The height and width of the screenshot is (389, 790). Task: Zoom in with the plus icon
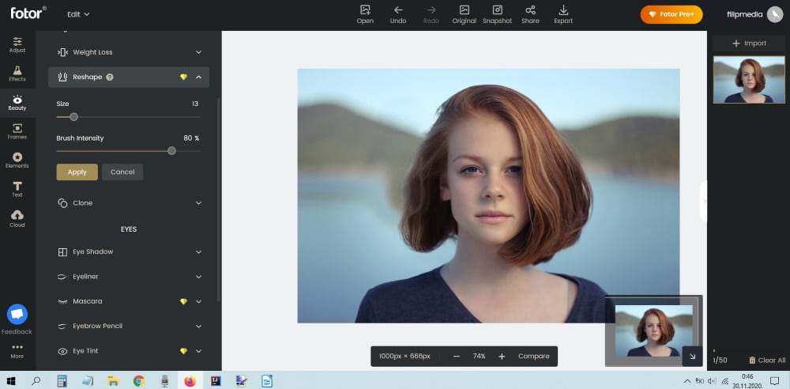pyautogui.click(x=502, y=357)
